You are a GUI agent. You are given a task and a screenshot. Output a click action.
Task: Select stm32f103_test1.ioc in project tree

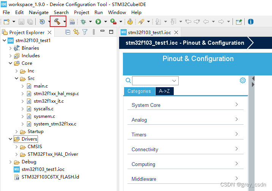[43, 169]
